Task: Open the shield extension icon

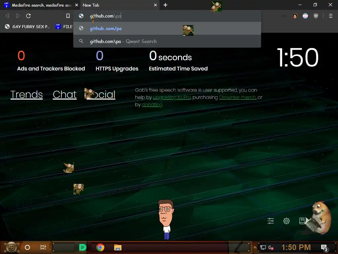Action: 316,16
